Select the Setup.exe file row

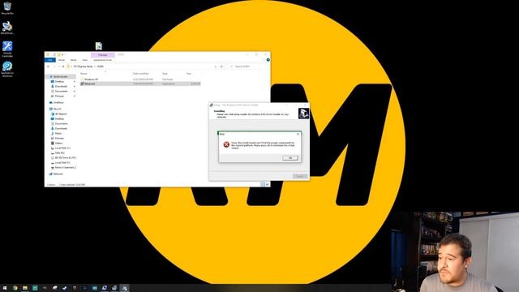pyautogui.click(x=140, y=84)
